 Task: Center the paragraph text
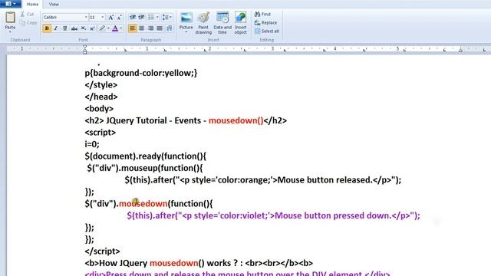click(x=141, y=28)
